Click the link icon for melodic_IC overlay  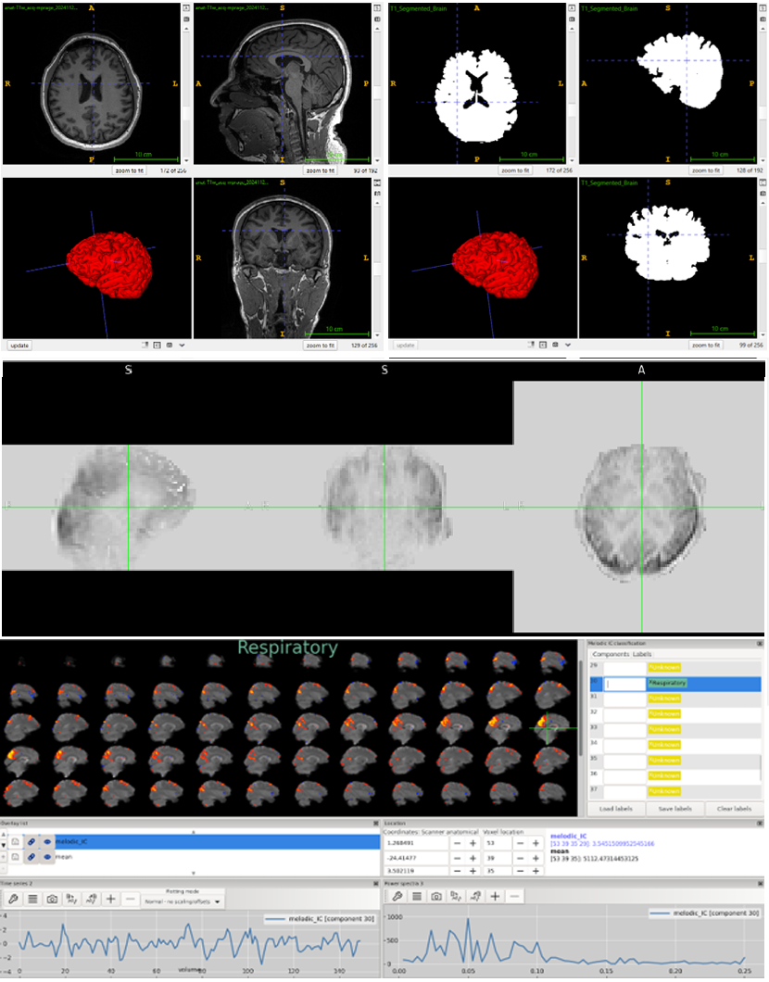tap(32, 841)
